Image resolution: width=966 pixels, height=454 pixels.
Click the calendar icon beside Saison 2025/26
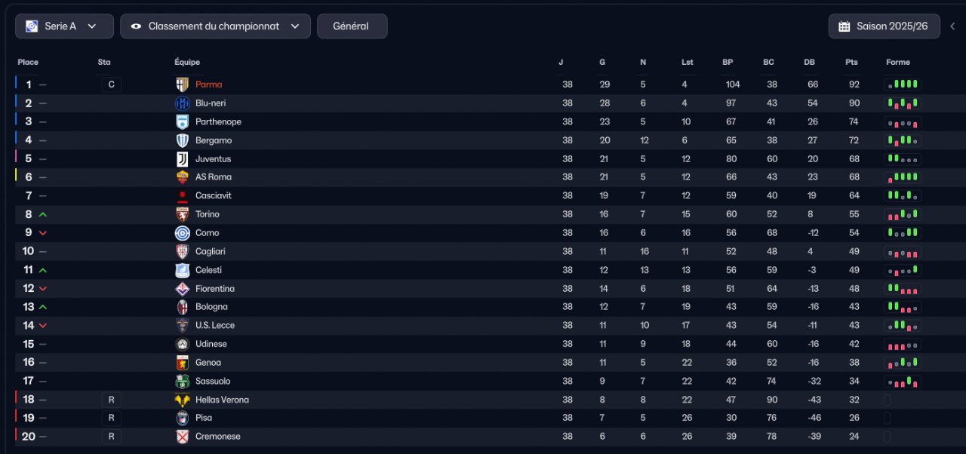click(x=844, y=26)
